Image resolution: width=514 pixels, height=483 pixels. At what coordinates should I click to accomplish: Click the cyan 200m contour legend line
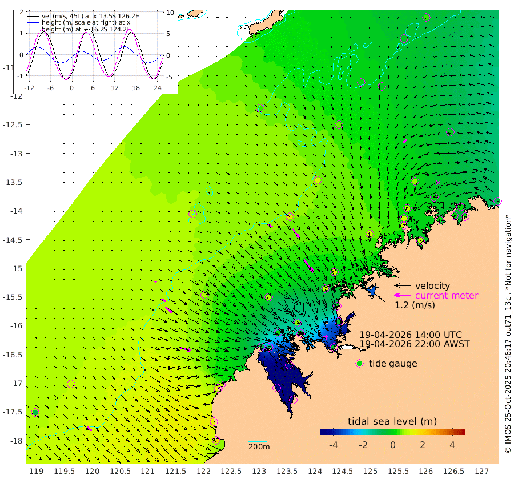(258, 442)
